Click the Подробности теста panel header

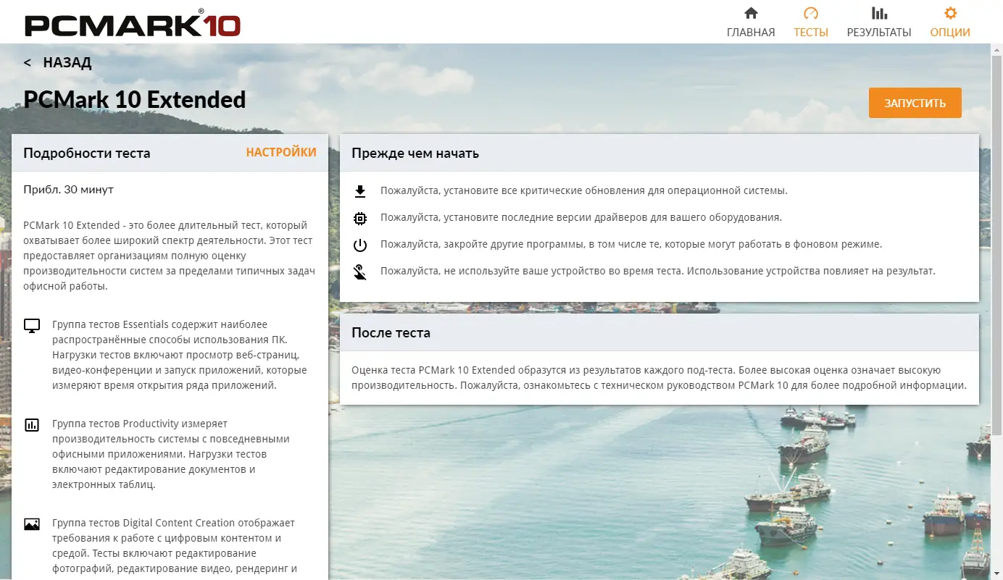[x=170, y=153]
